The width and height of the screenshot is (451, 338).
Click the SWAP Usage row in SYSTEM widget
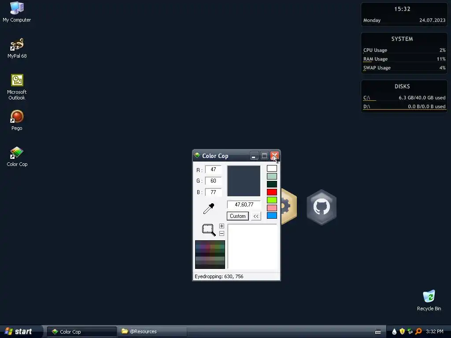[404, 68]
